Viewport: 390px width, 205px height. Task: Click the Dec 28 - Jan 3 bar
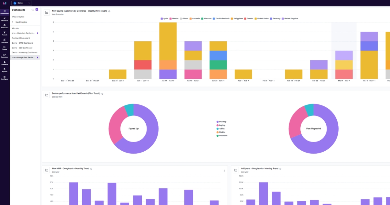[x=118, y=74]
